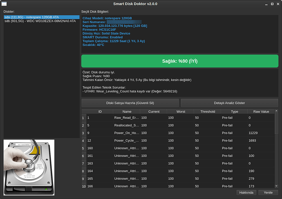Click the Raw Value column header

point(261,111)
